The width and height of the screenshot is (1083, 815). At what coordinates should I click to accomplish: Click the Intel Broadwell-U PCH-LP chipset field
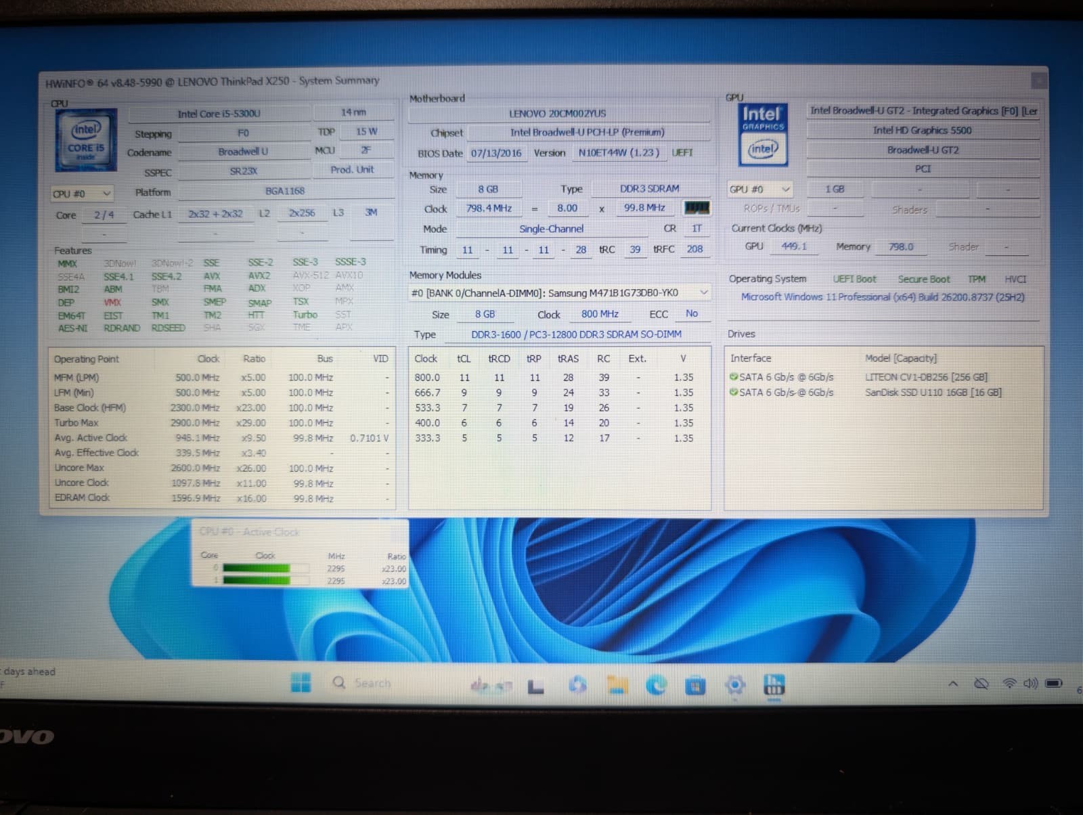(x=588, y=132)
